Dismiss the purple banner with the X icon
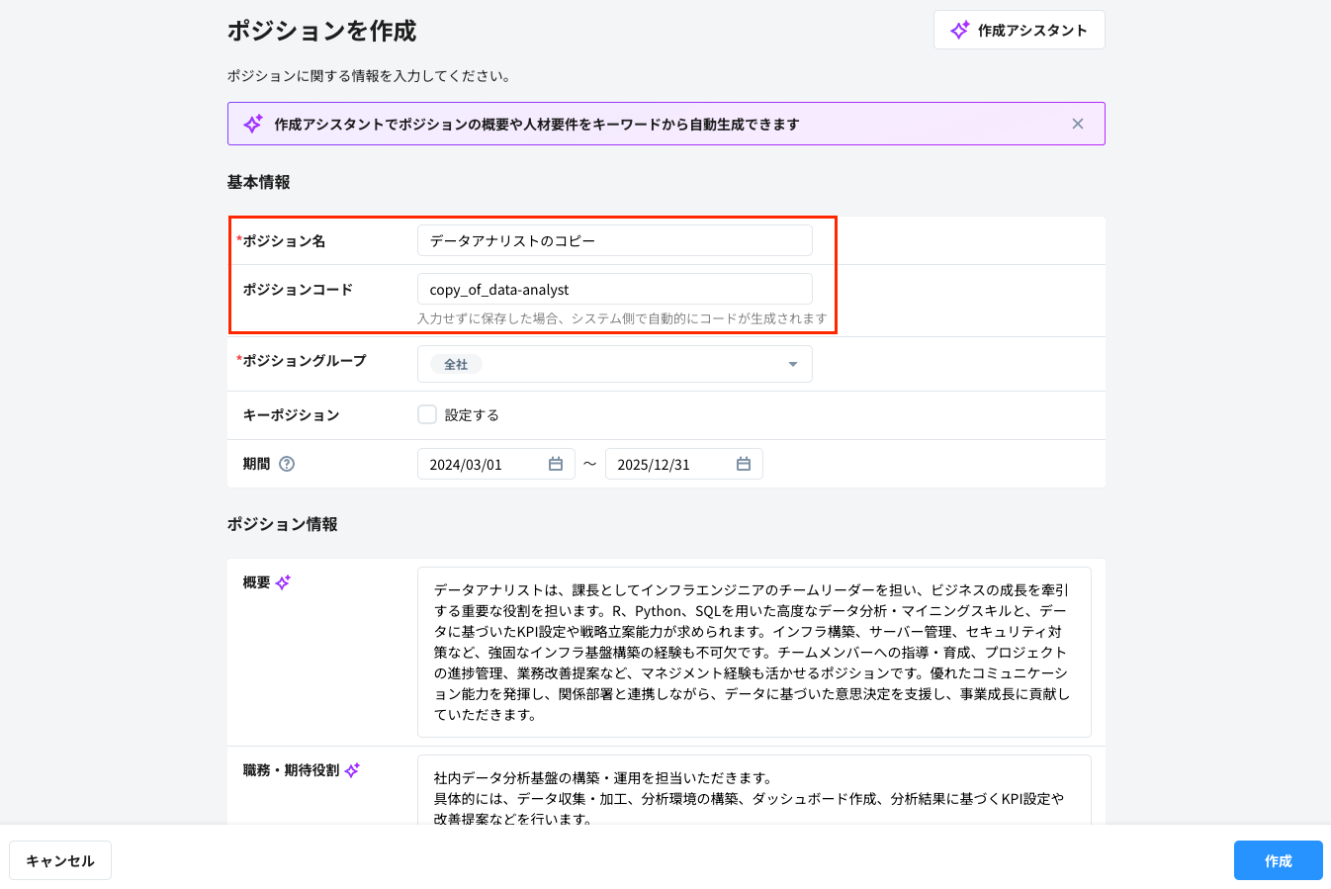 click(x=1078, y=123)
